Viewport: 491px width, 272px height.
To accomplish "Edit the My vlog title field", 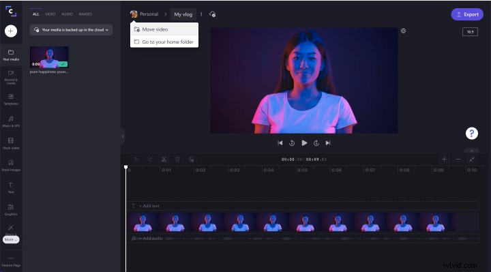I will click(183, 14).
